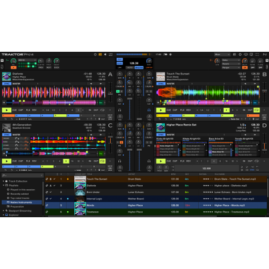Select the Internal Logic track row

coord(156,199)
